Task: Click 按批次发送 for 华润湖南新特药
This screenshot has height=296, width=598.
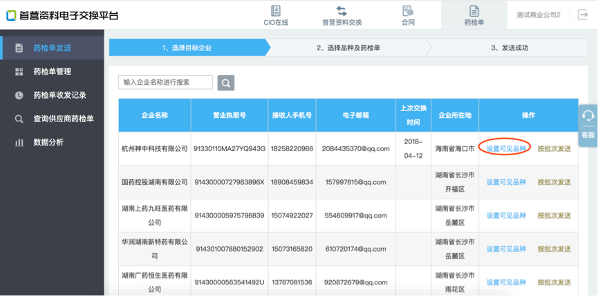Action: coord(554,249)
